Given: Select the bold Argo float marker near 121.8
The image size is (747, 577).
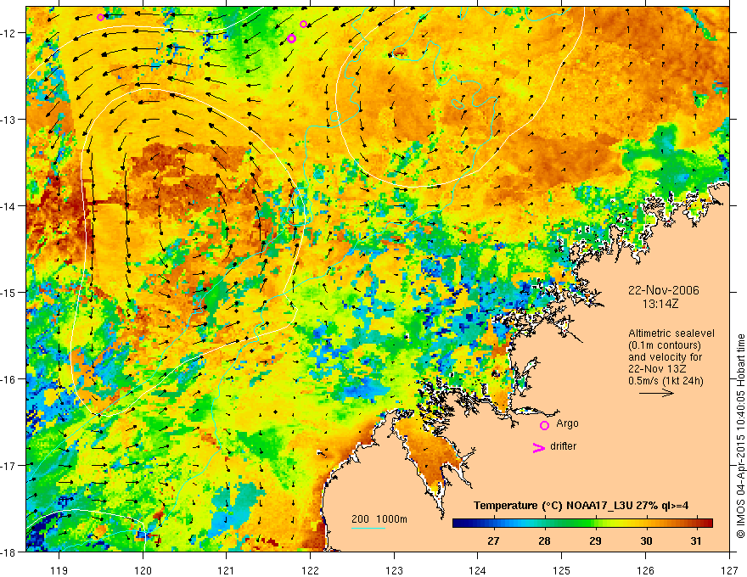Looking at the screenshot, I should [x=291, y=38].
